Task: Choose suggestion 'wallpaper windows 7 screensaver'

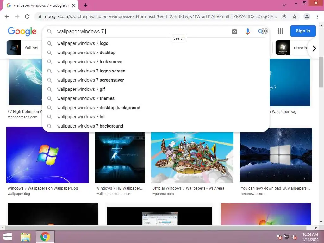Action: coord(156,80)
